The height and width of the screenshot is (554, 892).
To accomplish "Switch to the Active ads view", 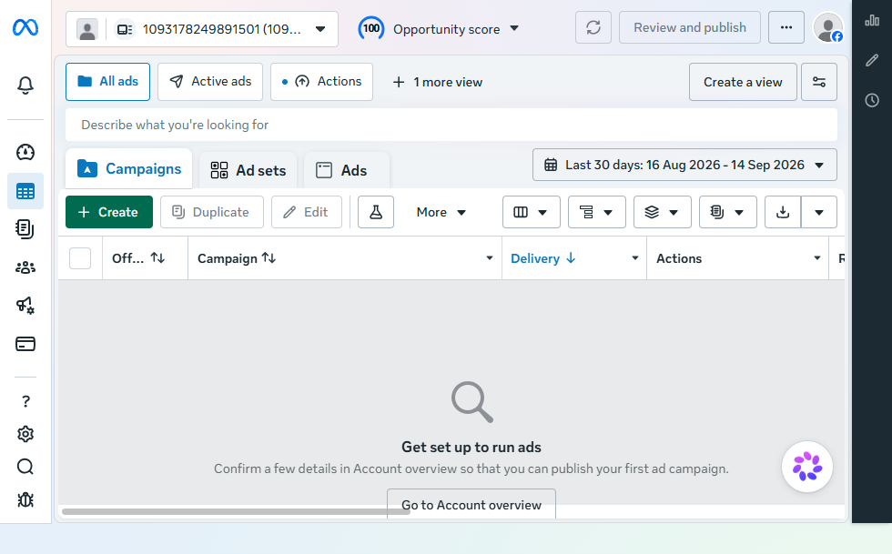I will (x=210, y=82).
